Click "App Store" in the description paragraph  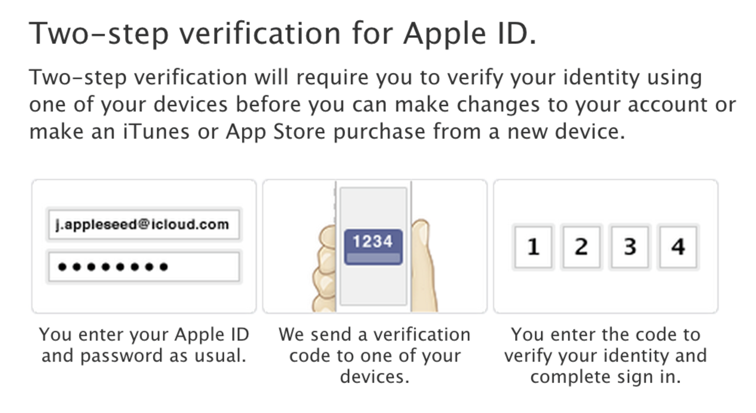point(276,131)
